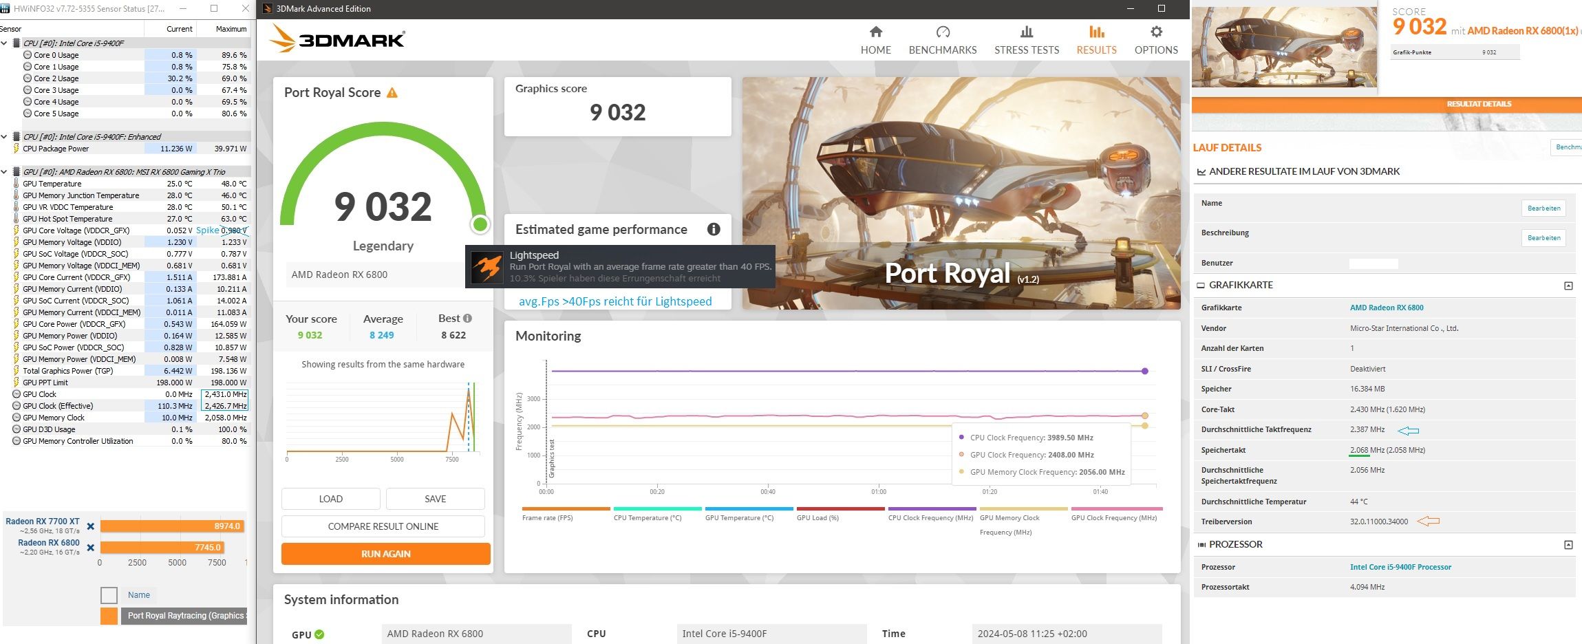1582x644 pixels.
Task: Click the large Port Royal (v1.2) preview image
Action: click(961, 193)
